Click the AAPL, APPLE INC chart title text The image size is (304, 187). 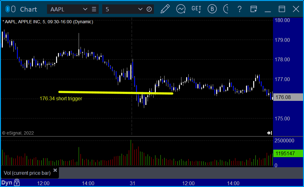coord(48,22)
